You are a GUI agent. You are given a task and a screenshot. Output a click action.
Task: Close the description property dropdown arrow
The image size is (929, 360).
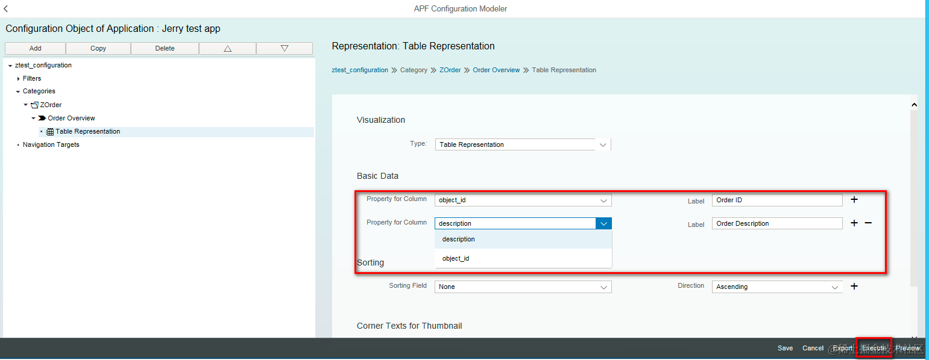point(603,223)
